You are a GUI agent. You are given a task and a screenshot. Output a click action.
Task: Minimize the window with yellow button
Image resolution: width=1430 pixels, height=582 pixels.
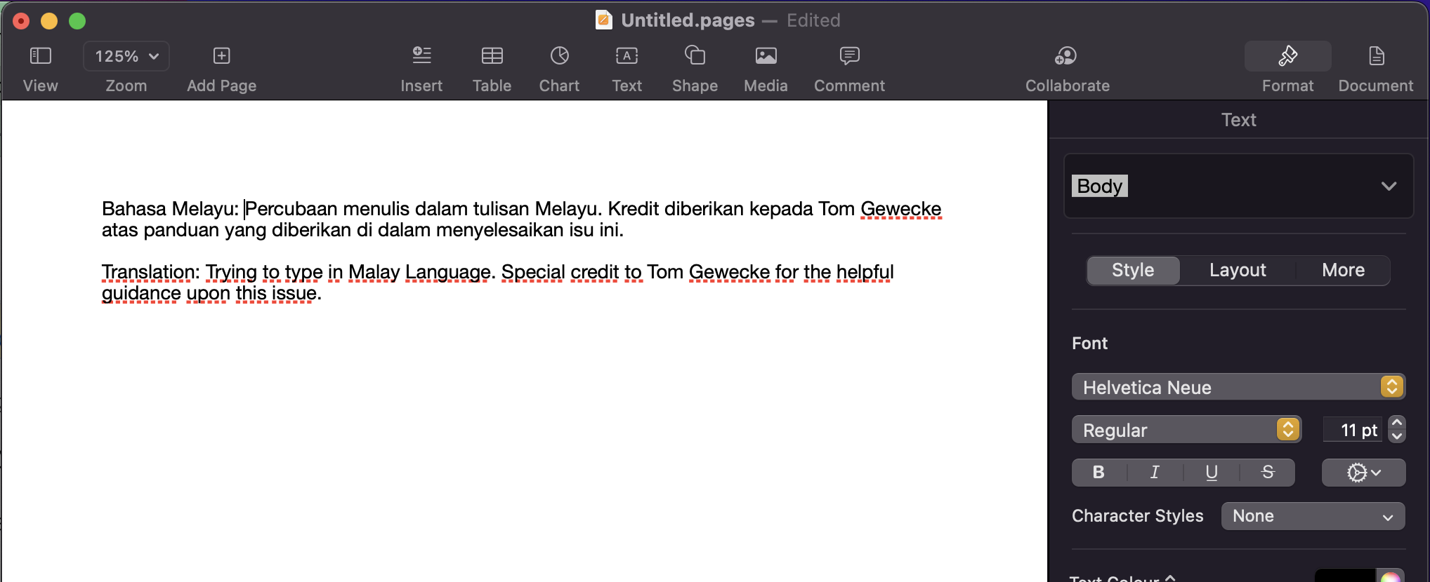49,21
